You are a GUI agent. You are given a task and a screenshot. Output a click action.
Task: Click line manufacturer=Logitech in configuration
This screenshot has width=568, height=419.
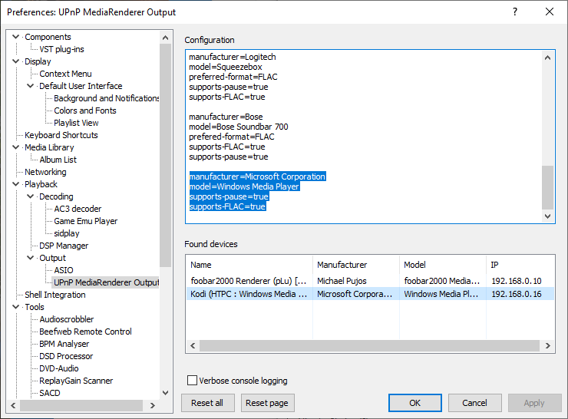[x=233, y=58]
